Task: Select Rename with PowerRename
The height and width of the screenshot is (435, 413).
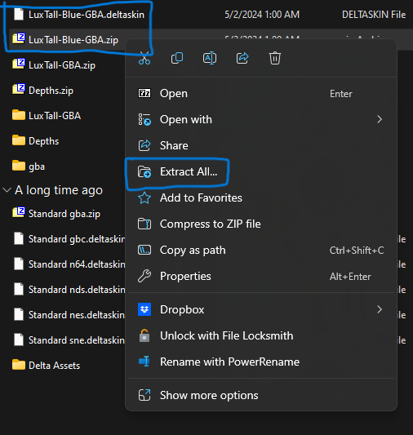Action: point(261,362)
